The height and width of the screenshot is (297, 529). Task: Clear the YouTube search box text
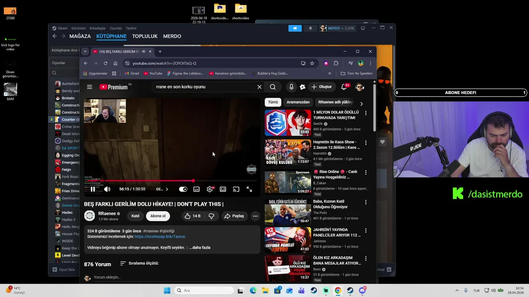click(259, 87)
